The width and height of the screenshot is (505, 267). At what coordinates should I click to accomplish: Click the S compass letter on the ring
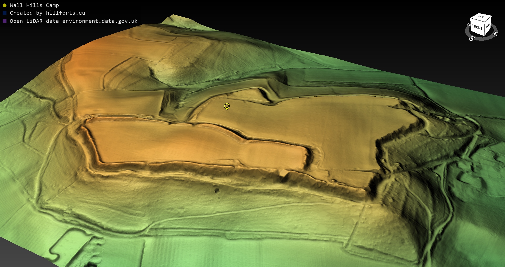pyautogui.click(x=471, y=39)
